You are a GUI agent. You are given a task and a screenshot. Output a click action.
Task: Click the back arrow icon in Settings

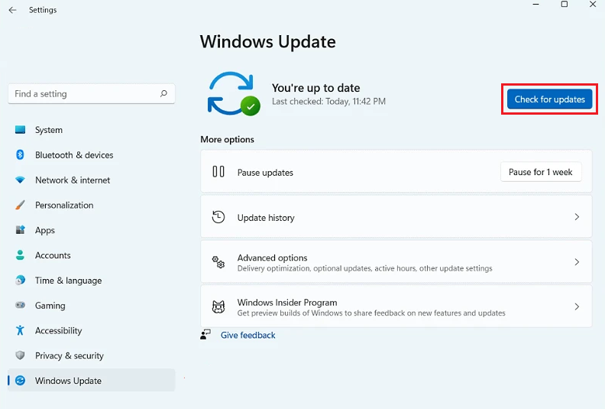pos(12,10)
